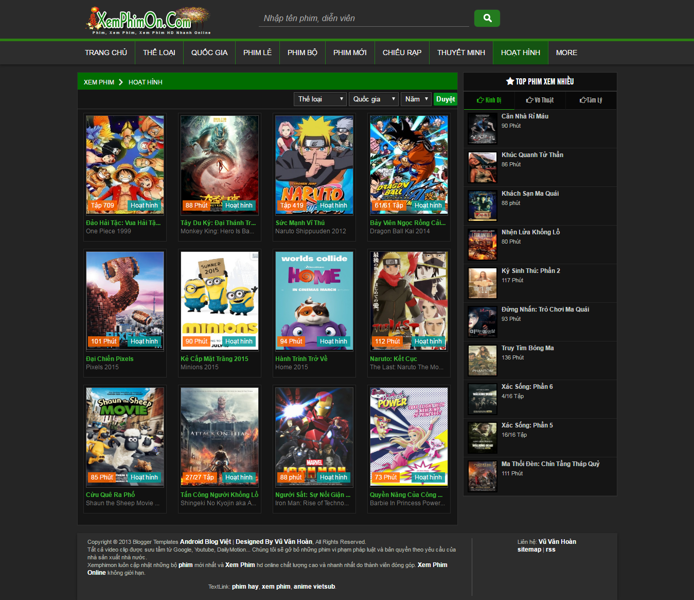Open the Thể Loại navigation menu
Viewport: 694px width, 600px height.
[159, 53]
